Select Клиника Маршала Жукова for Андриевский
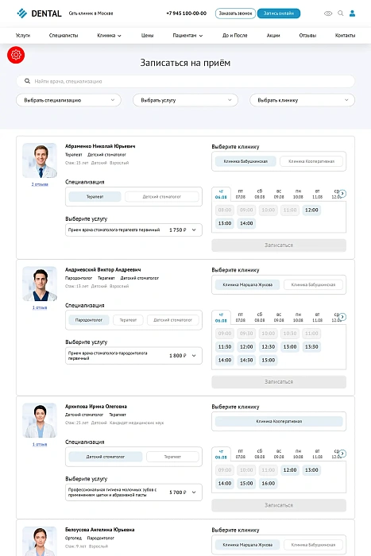The height and width of the screenshot is (556, 371). pyautogui.click(x=247, y=284)
